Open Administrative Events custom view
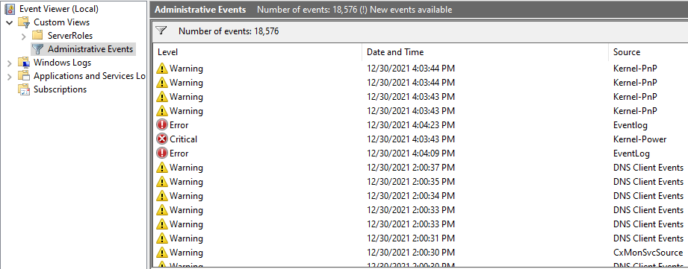 90,49
